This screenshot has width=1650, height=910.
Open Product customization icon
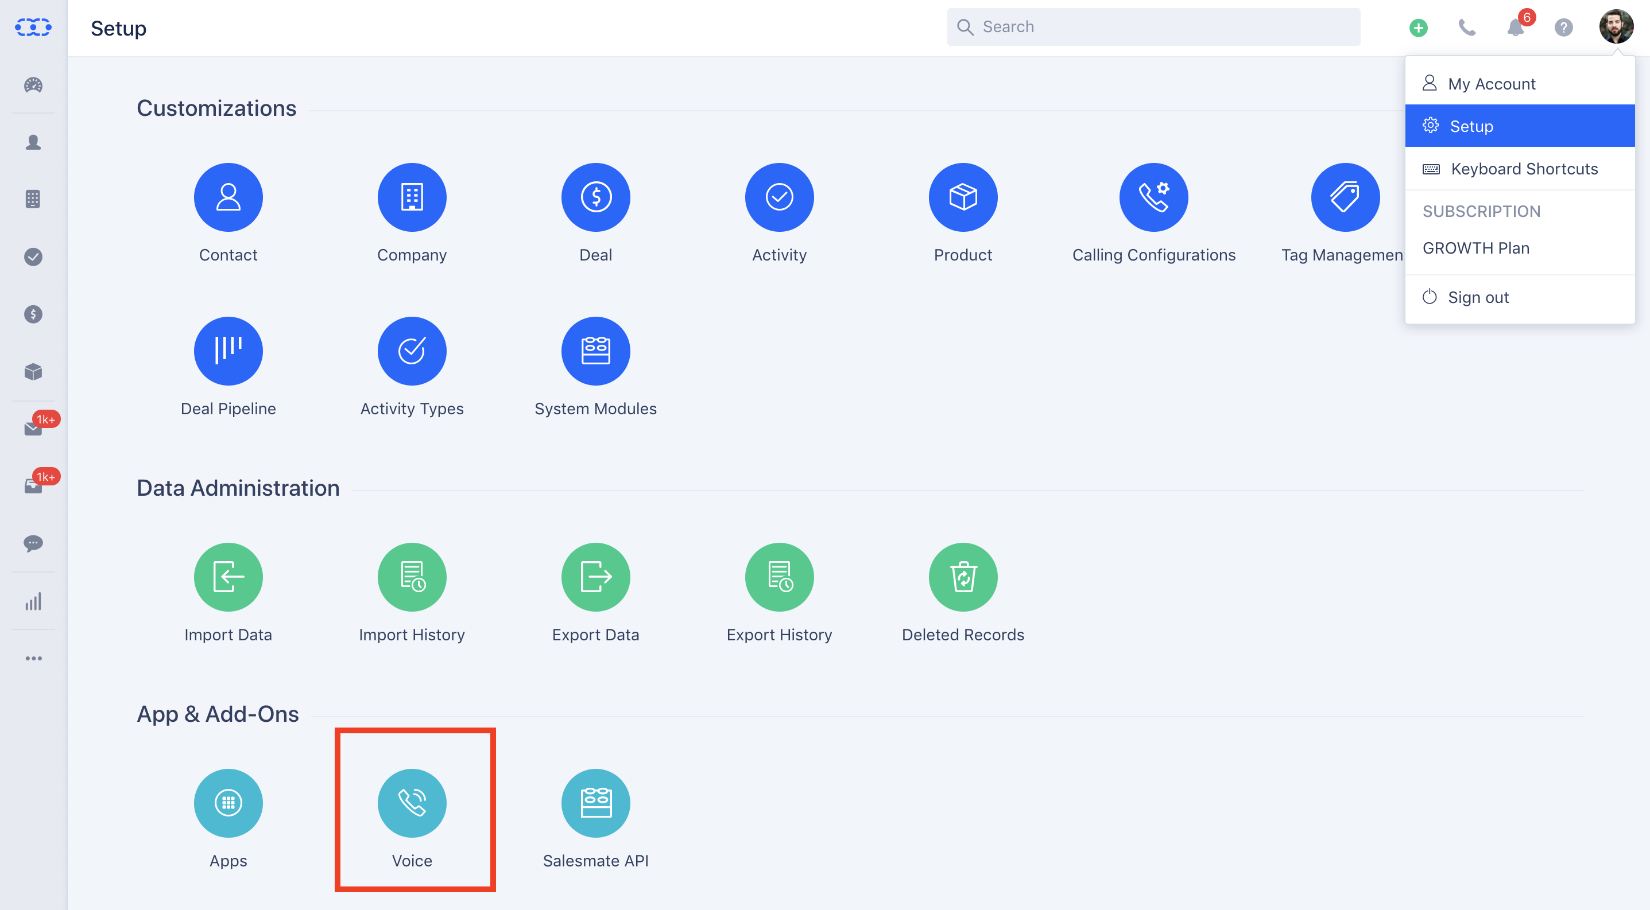963,197
